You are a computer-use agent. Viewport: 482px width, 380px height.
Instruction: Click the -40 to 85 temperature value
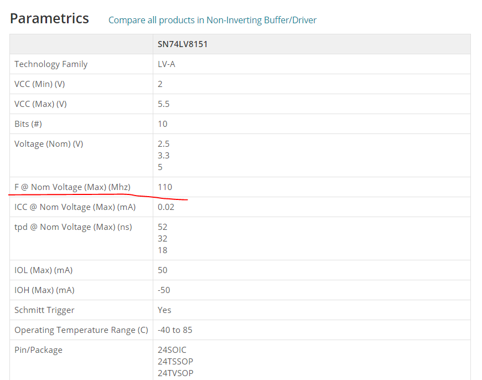[x=175, y=330]
